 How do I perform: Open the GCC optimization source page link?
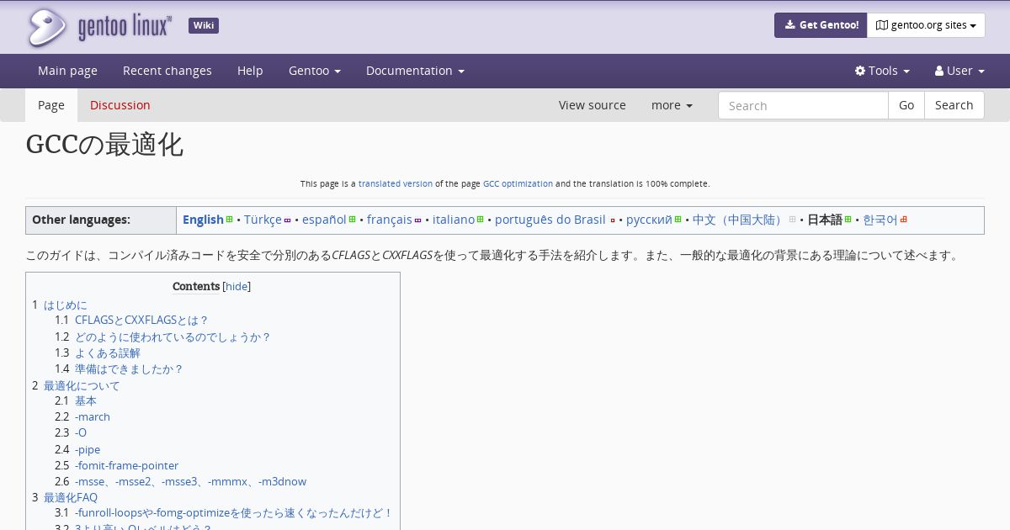[x=518, y=183]
